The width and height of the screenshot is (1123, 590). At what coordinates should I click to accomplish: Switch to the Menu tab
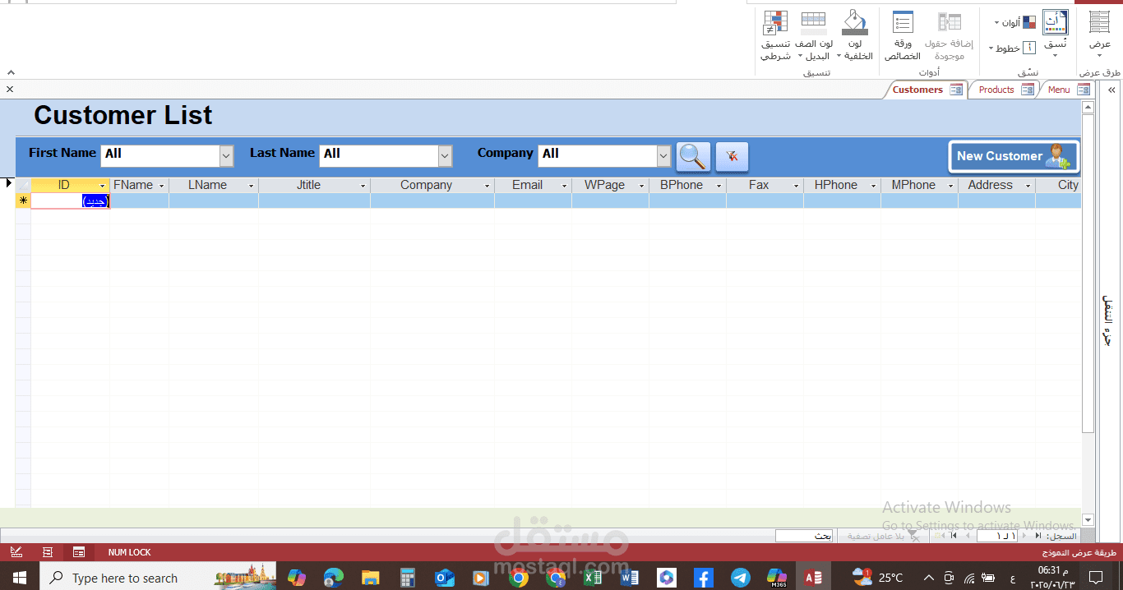(1068, 90)
